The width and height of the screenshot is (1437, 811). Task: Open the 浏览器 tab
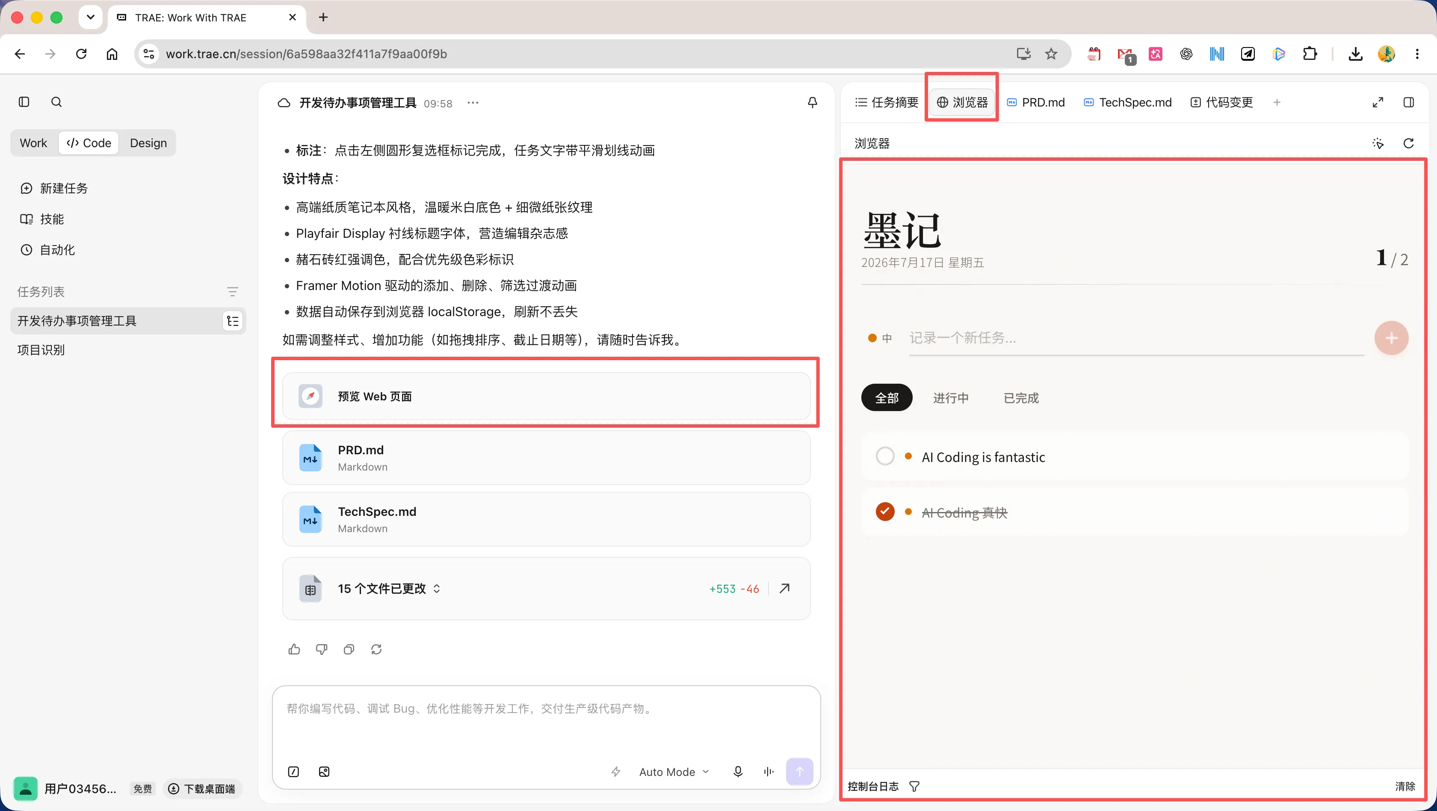pos(962,103)
